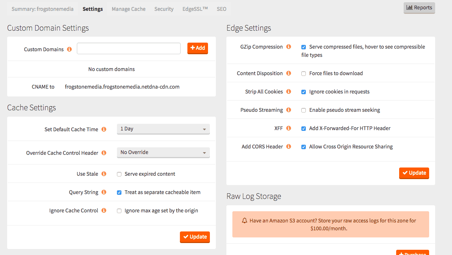Click the Content Disposition info icon
This screenshot has height=255, width=452.
(289, 73)
